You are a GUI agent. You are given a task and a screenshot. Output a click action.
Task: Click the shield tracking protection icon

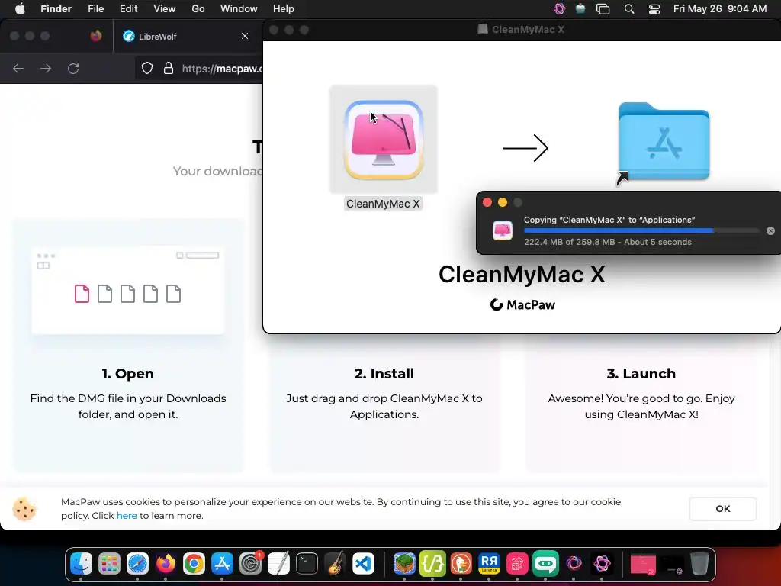[147, 68]
